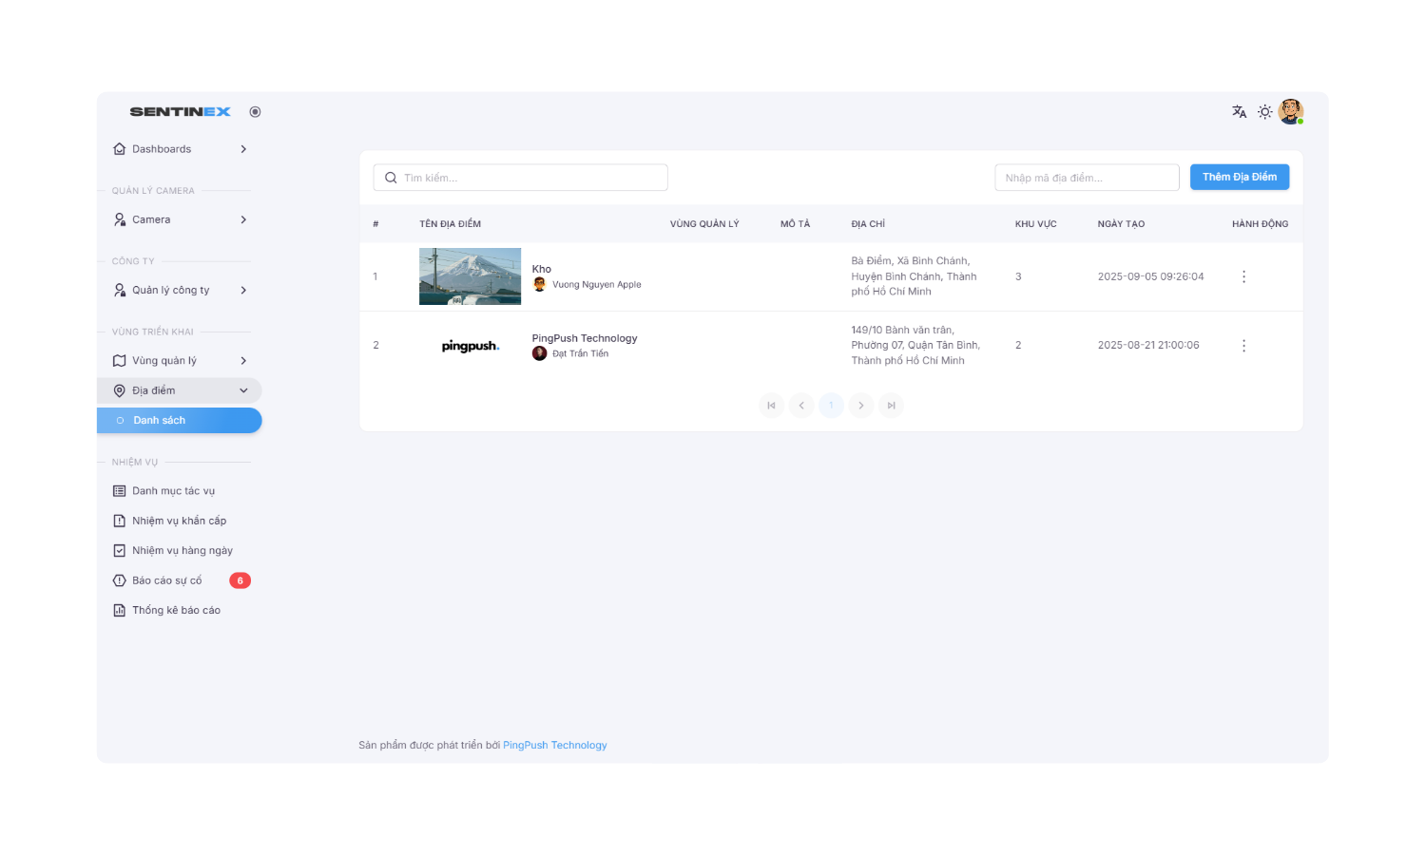Click the Thêm Địa Điểm button

[x=1239, y=177]
